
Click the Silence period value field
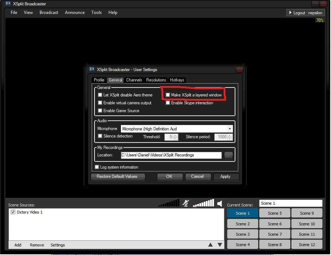[x=221, y=137]
